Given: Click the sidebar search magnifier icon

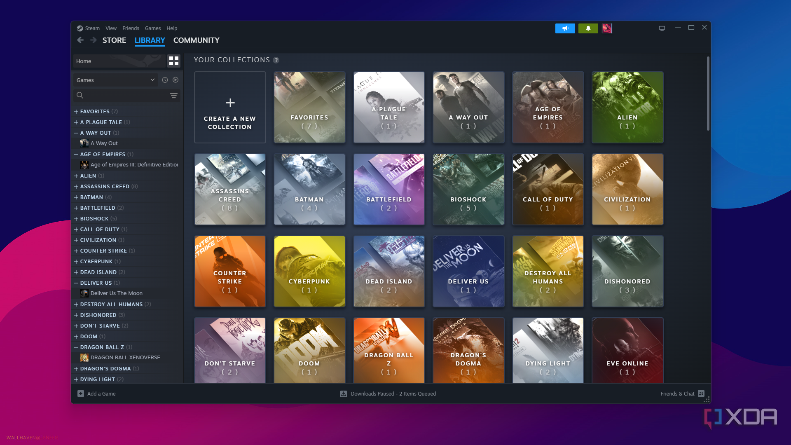Looking at the screenshot, I should pos(80,96).
